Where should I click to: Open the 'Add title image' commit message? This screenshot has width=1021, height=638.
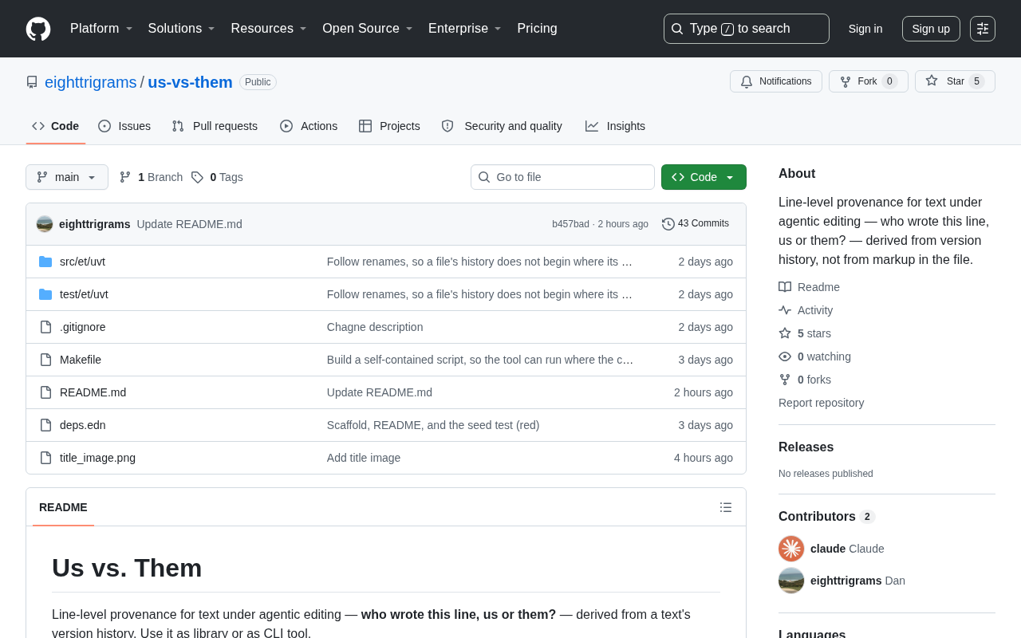[364, 458]
